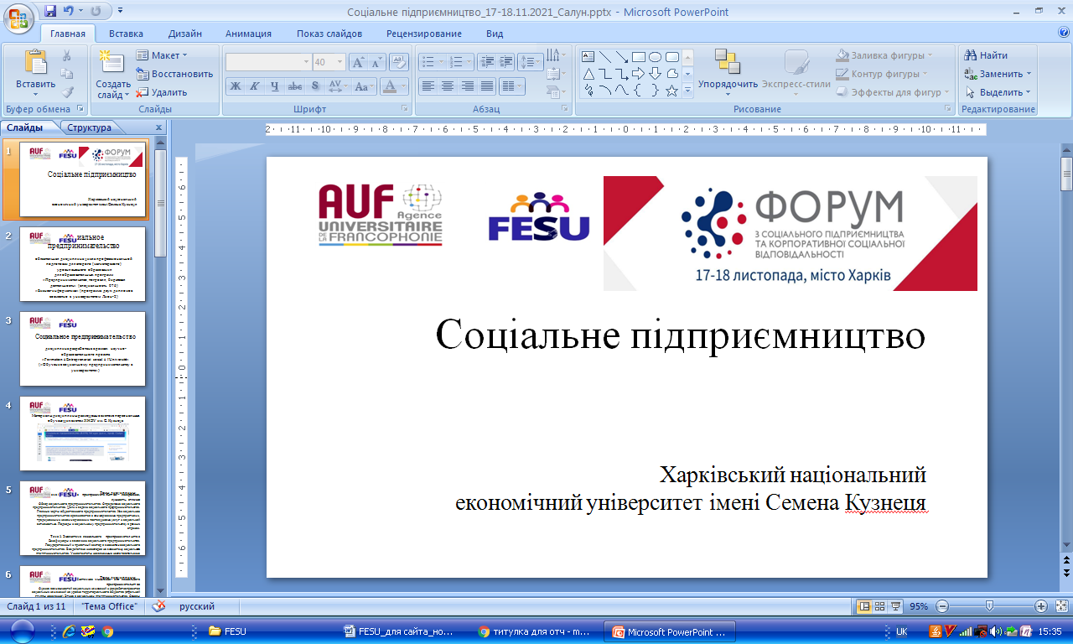Select the oval shape
1073x644 pixels.
pyautogui.click(x=656, y=57)
